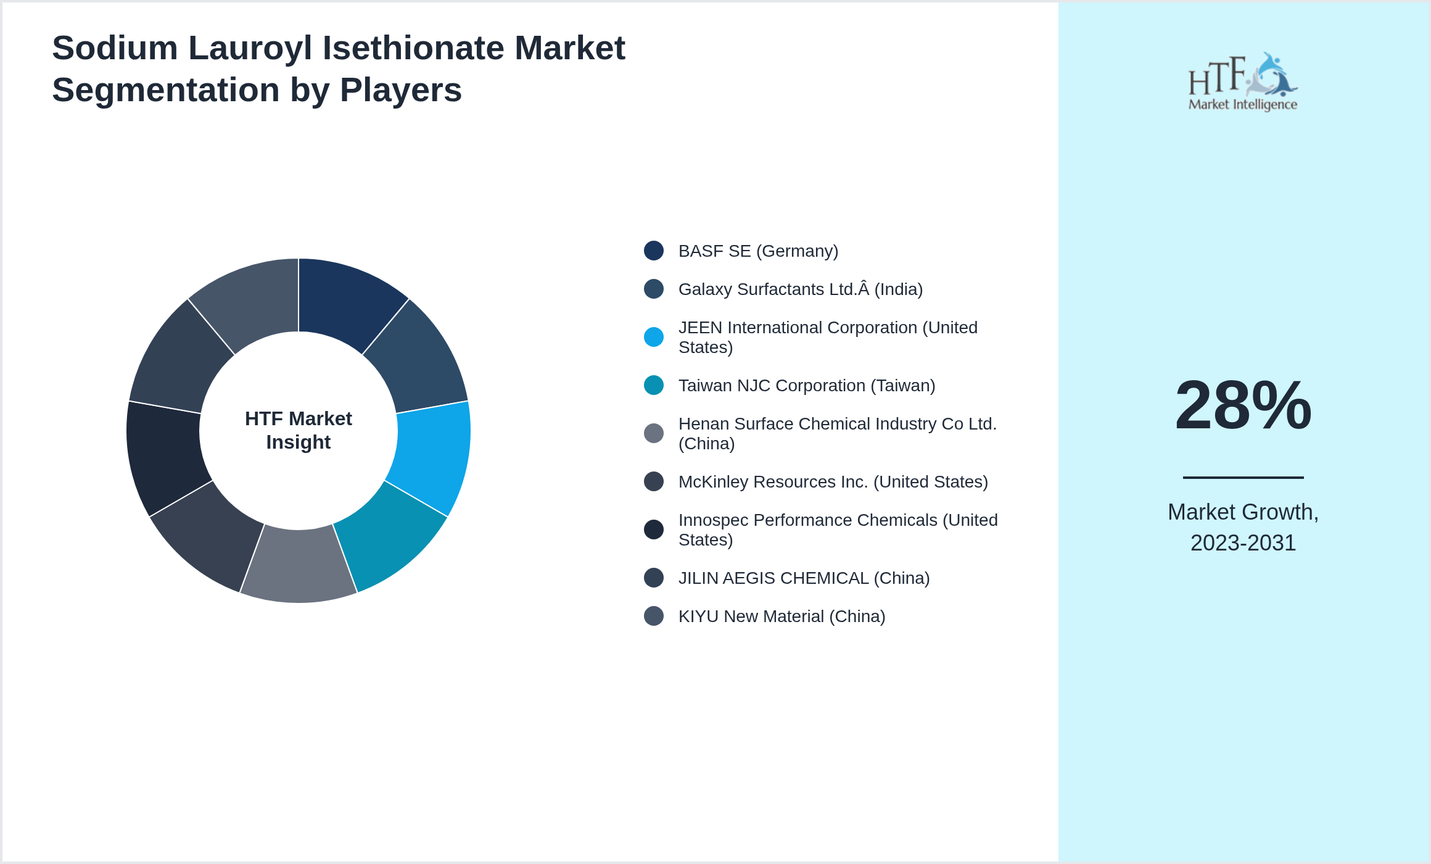Click the Henan Surface Chemical gray legend dot

click(654, 433)
